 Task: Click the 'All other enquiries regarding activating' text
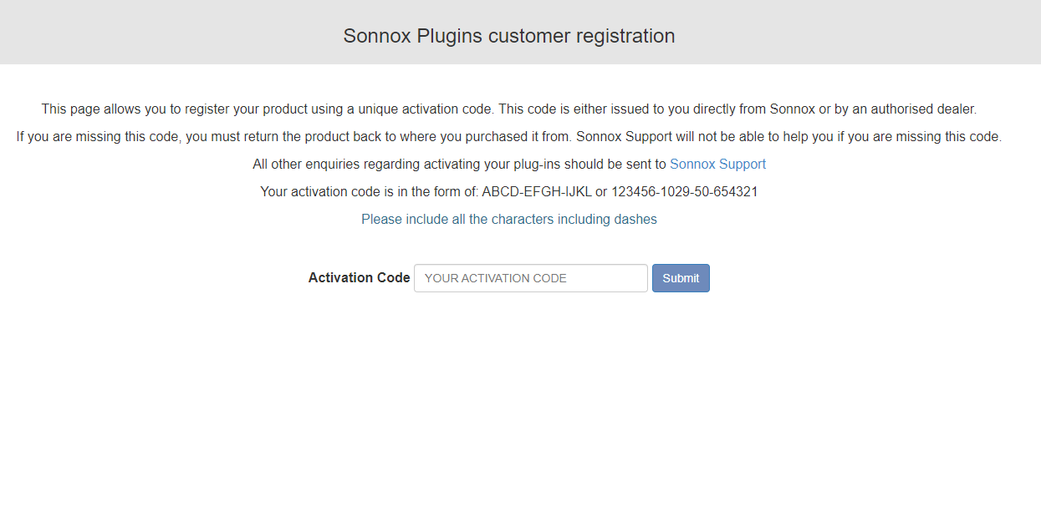pos(459,165)
